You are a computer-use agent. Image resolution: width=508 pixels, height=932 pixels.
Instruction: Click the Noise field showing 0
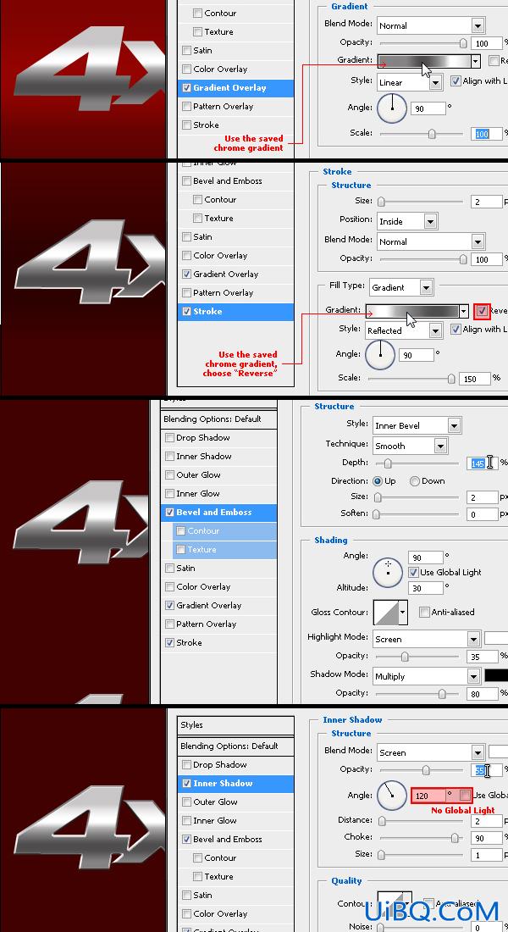[x=487, y=926]
